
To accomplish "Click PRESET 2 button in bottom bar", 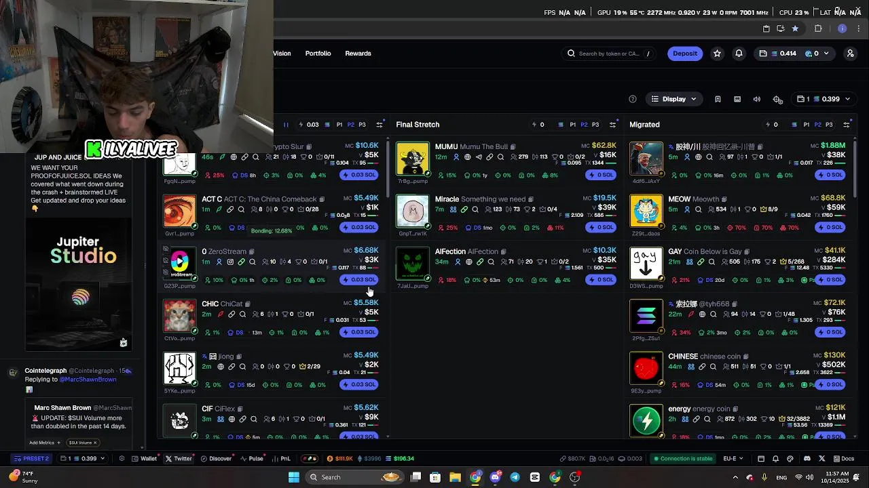I will point(31,458).
